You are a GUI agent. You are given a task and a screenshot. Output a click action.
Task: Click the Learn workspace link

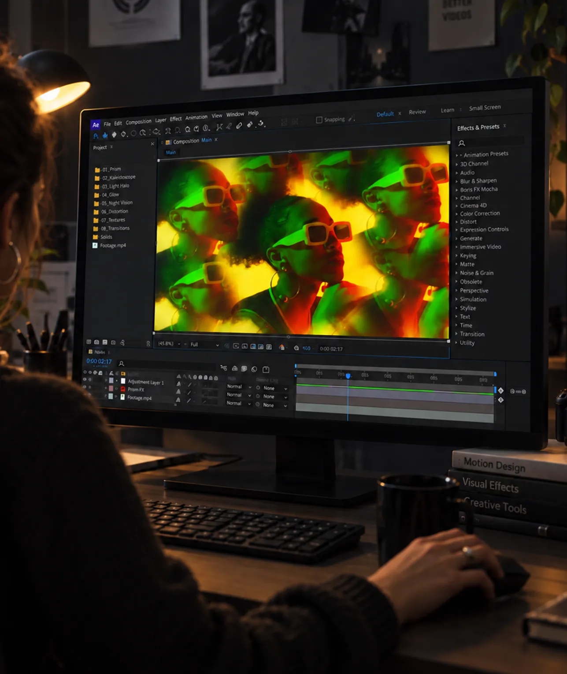point(447,110)
